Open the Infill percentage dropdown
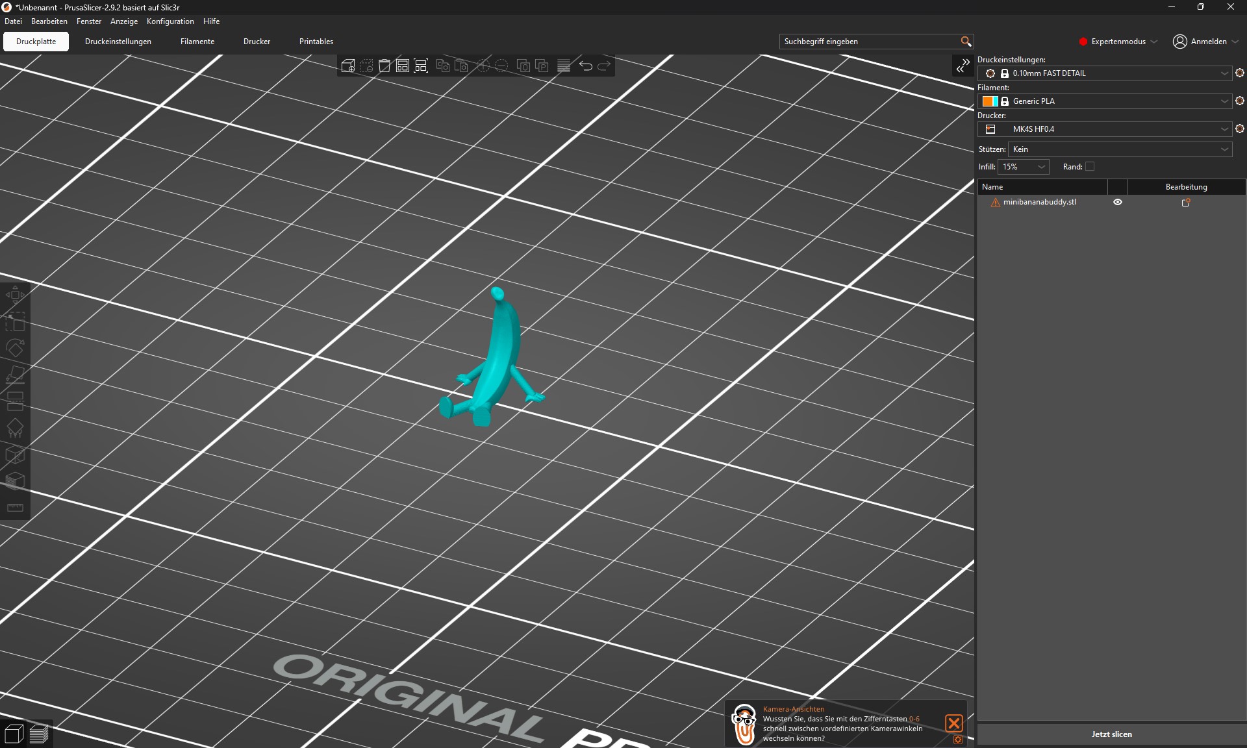 pyautogui.click(x=1023, y=167)
